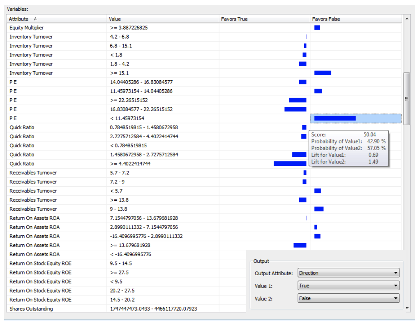Viewport: 420px width, 325px height.
Task: Click the Favors True column header
Action: point(264,19)
